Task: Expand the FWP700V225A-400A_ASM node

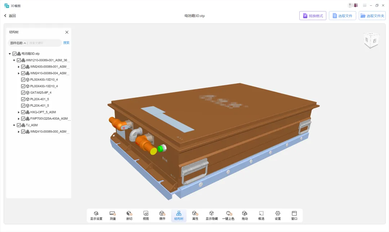Action: coord(19,119)
